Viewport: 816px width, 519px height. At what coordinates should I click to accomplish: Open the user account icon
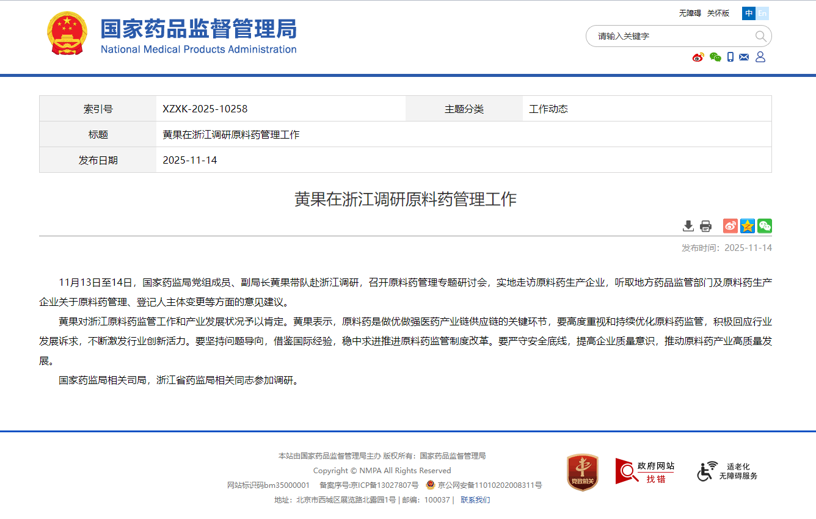click(x=760, y=57)
